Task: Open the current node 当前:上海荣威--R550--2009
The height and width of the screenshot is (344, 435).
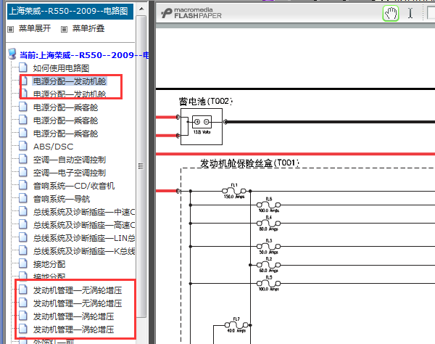Action: click(x=84, y=55)
